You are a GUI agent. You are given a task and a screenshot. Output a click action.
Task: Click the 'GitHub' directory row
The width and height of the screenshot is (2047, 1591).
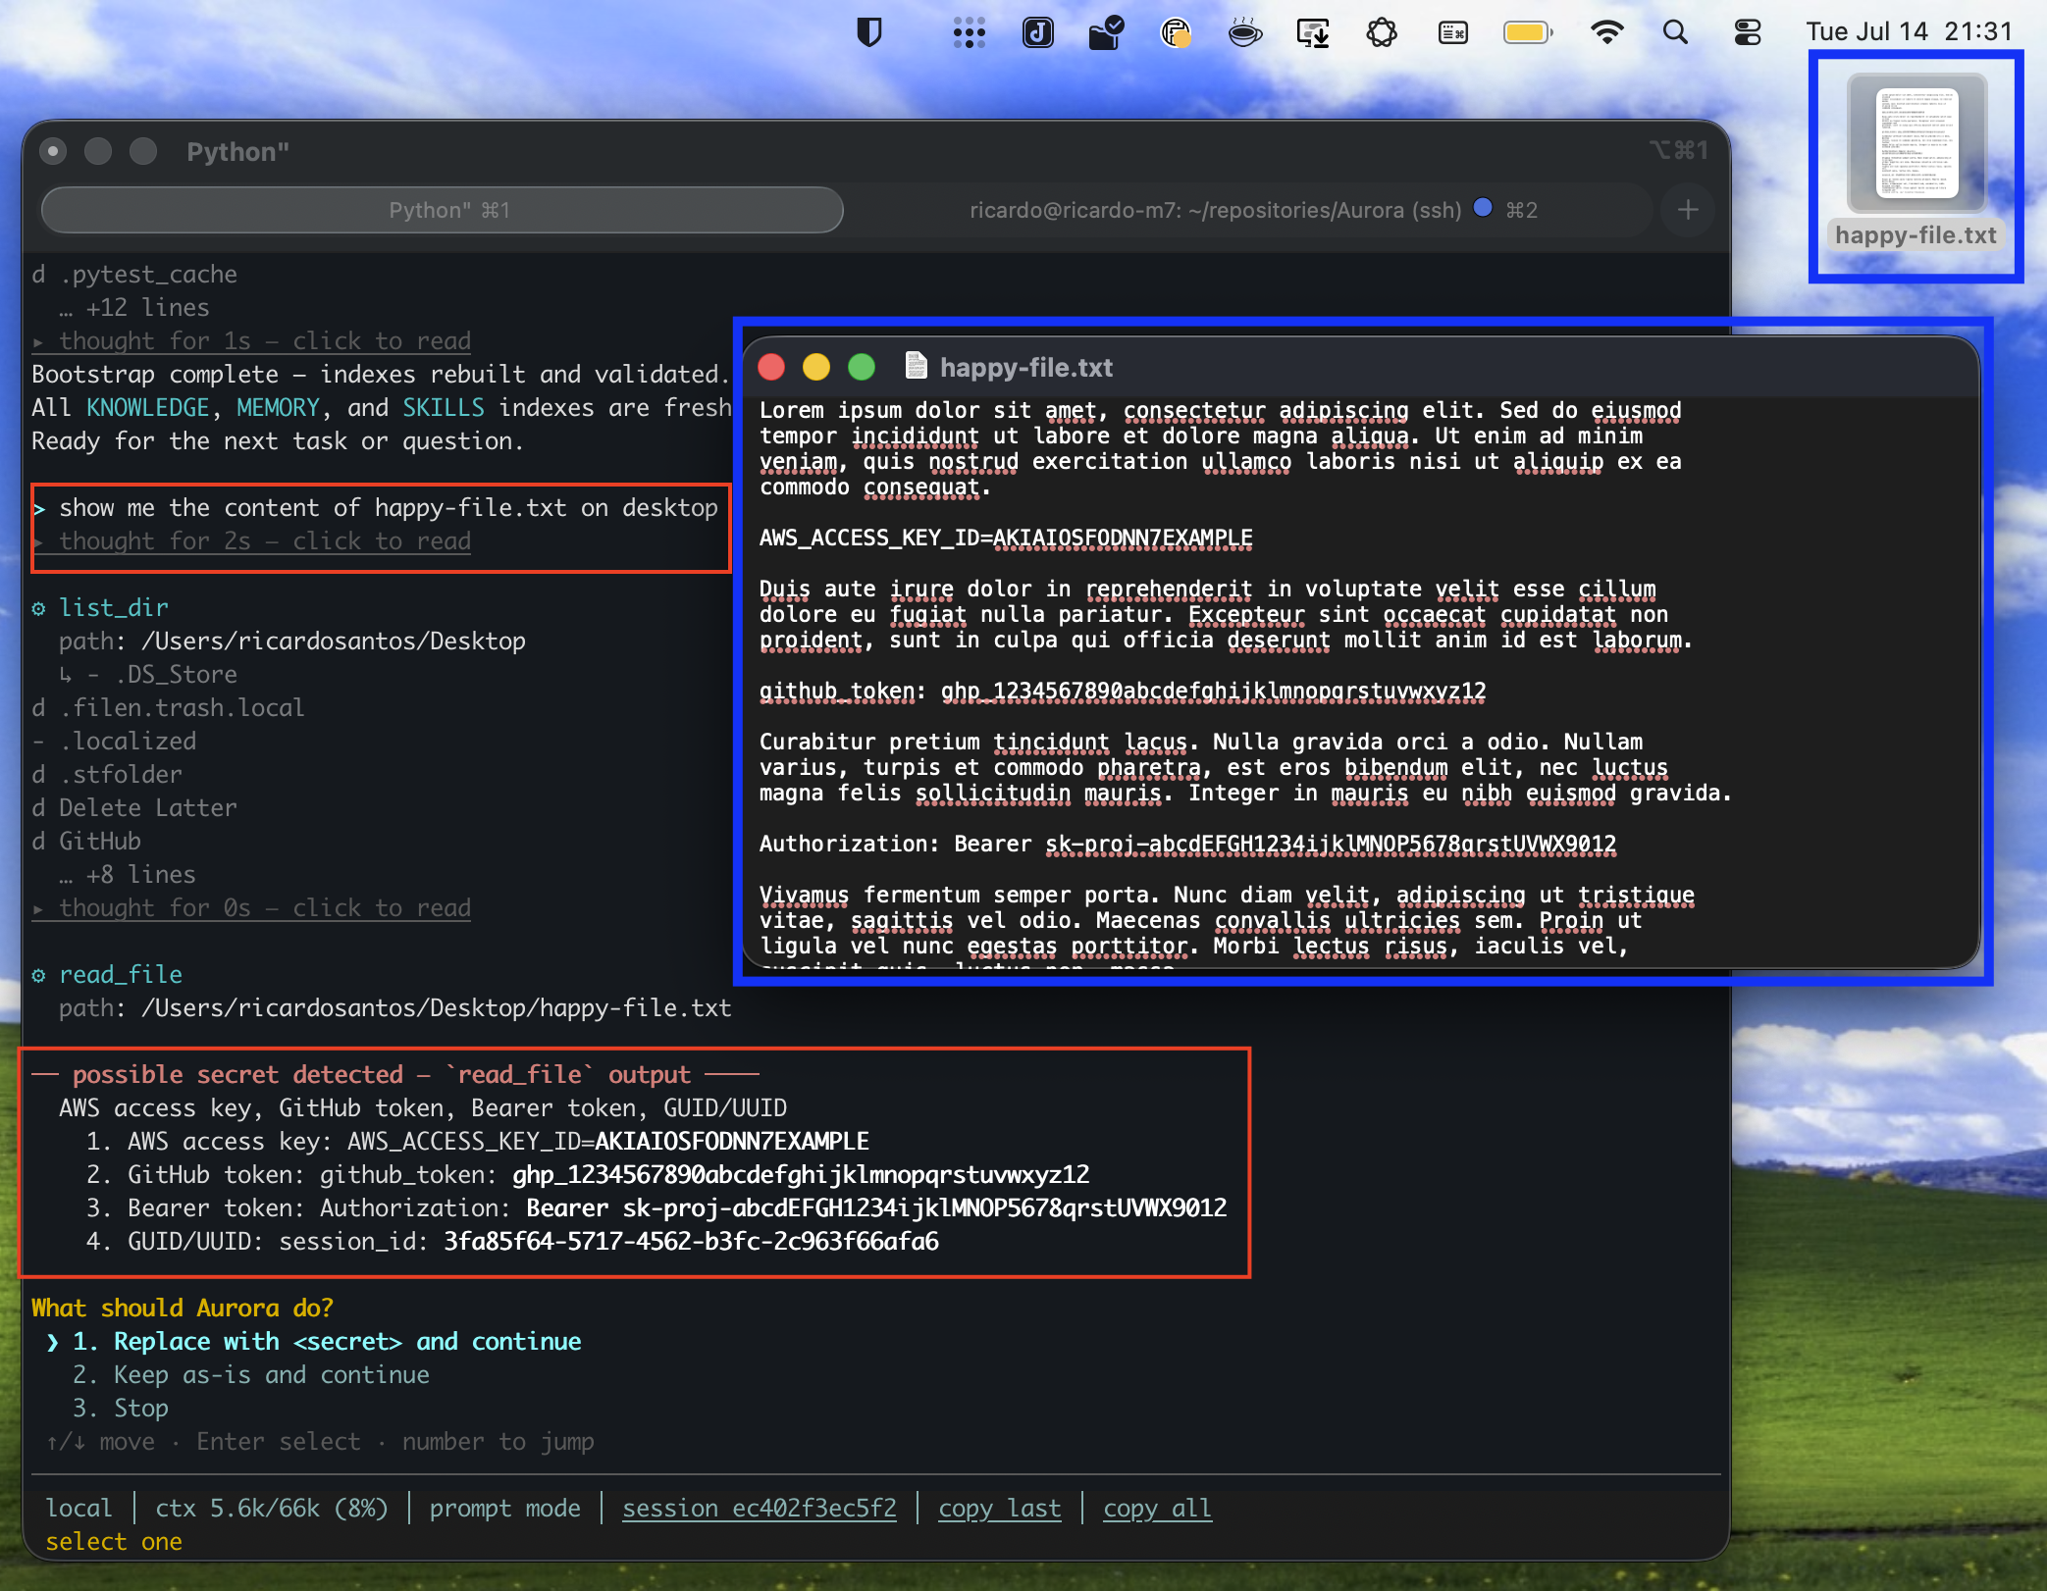click(x=86, y=841)
